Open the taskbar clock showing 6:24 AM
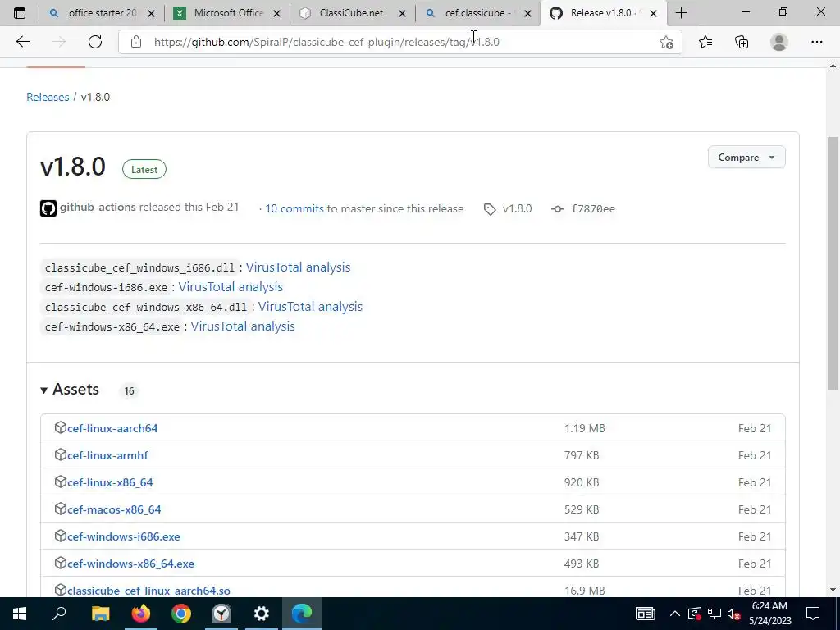Screen dimensions: 840x630 tap(769, 614)
